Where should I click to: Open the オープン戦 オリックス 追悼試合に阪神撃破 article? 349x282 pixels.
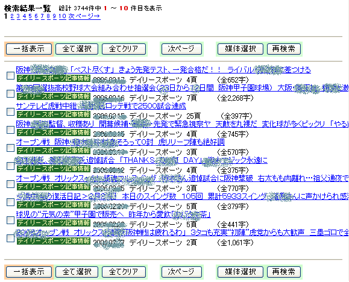(182, 178)
